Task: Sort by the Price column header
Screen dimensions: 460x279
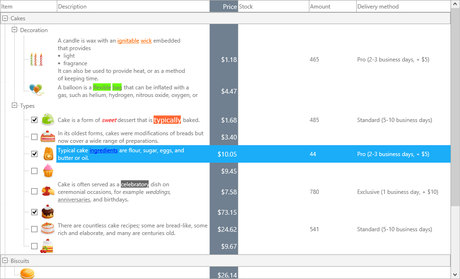Action: coord(224,7)
